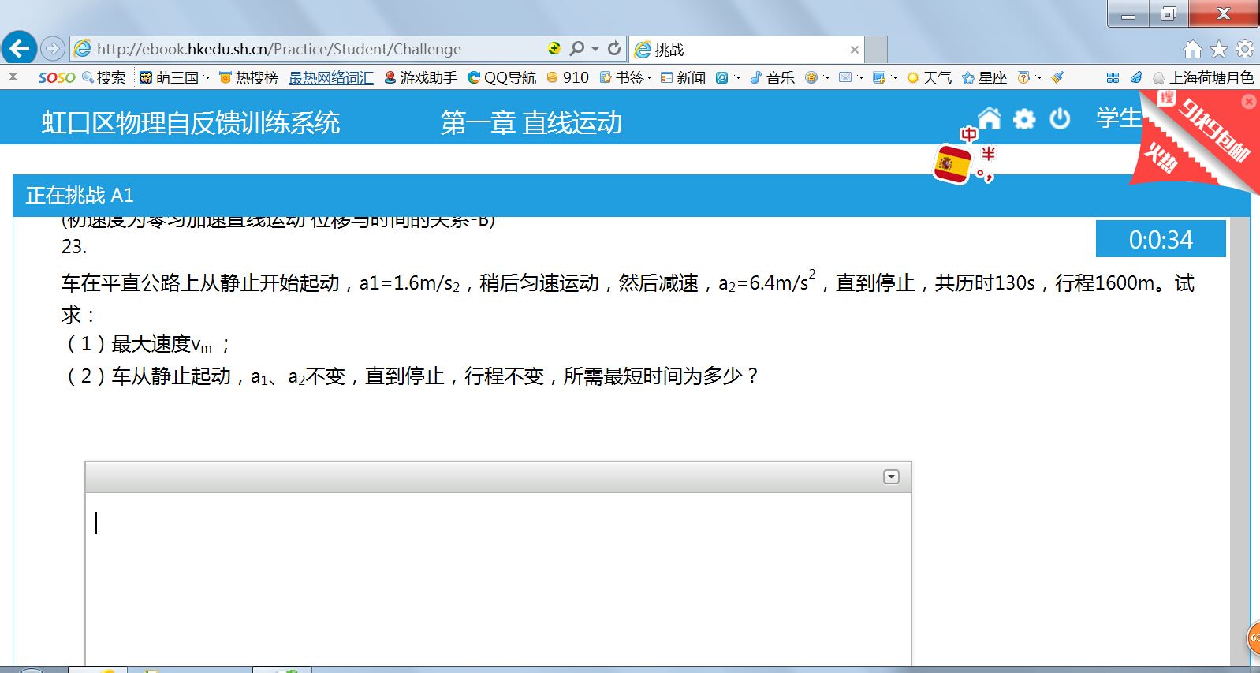Screen dimensions: 1260x673
Task: Click the URL address bar
Action: [x=308, y=49]
